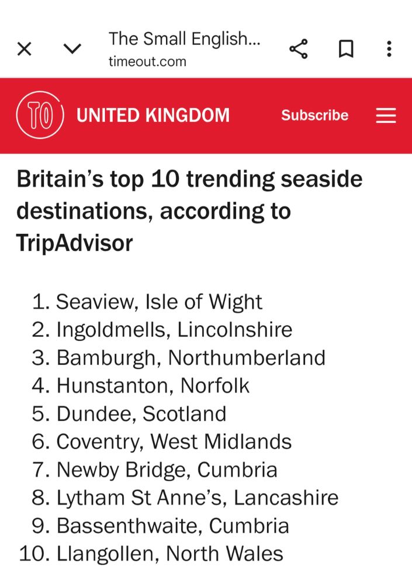Select the UNITED KINGDOM header text
412x584 pixels.
[153, 115]
